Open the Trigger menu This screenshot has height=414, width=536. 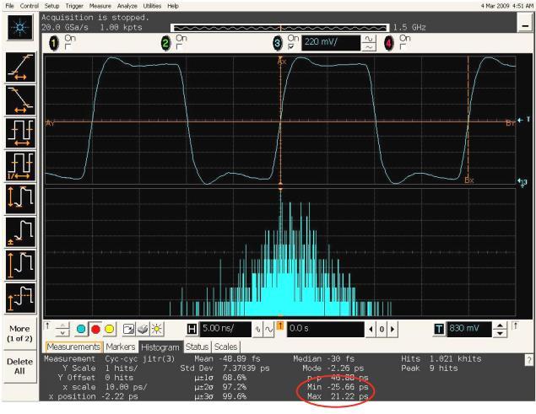pyautogui.click(x=74, y=6)
